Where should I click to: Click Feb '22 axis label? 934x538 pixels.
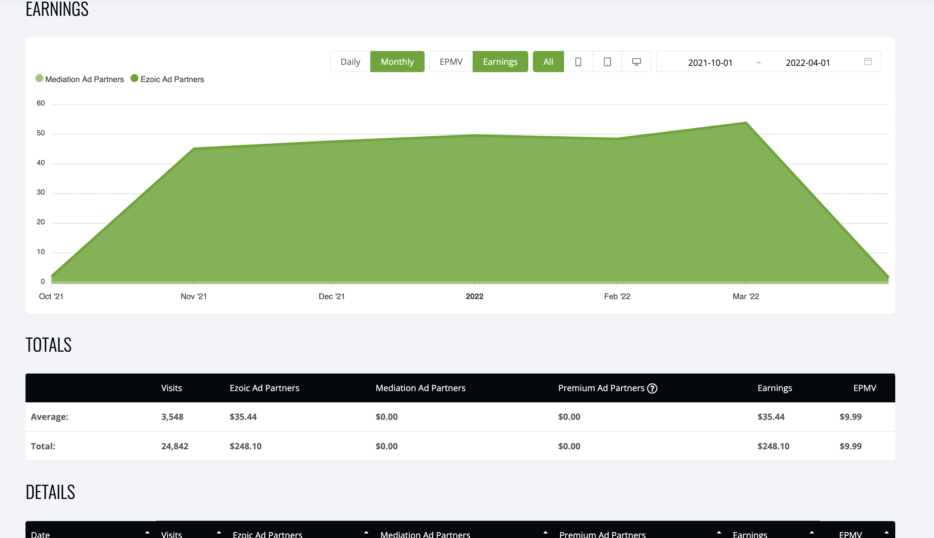tap(617, 296)
